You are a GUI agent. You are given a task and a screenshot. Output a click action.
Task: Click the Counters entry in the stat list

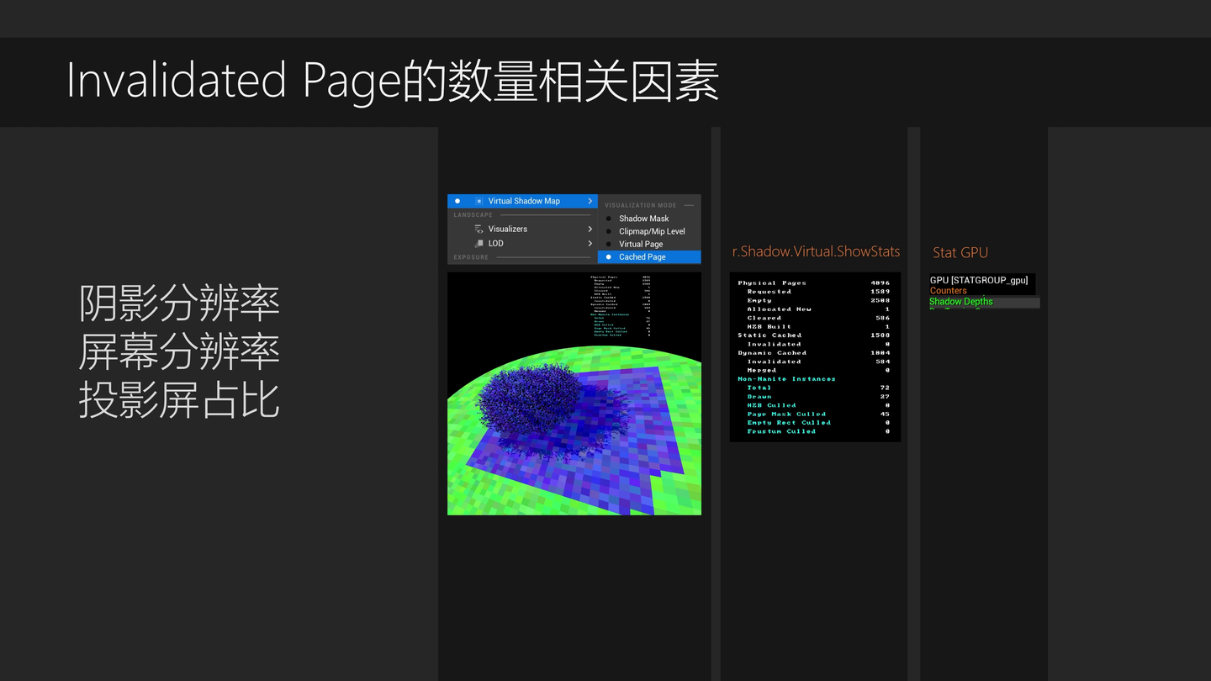(x=947, y=290)
